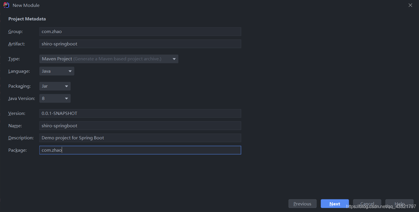This screenshot has width=419, height=212.
Task: Click the Packaging label
Action: click(20, 86)
